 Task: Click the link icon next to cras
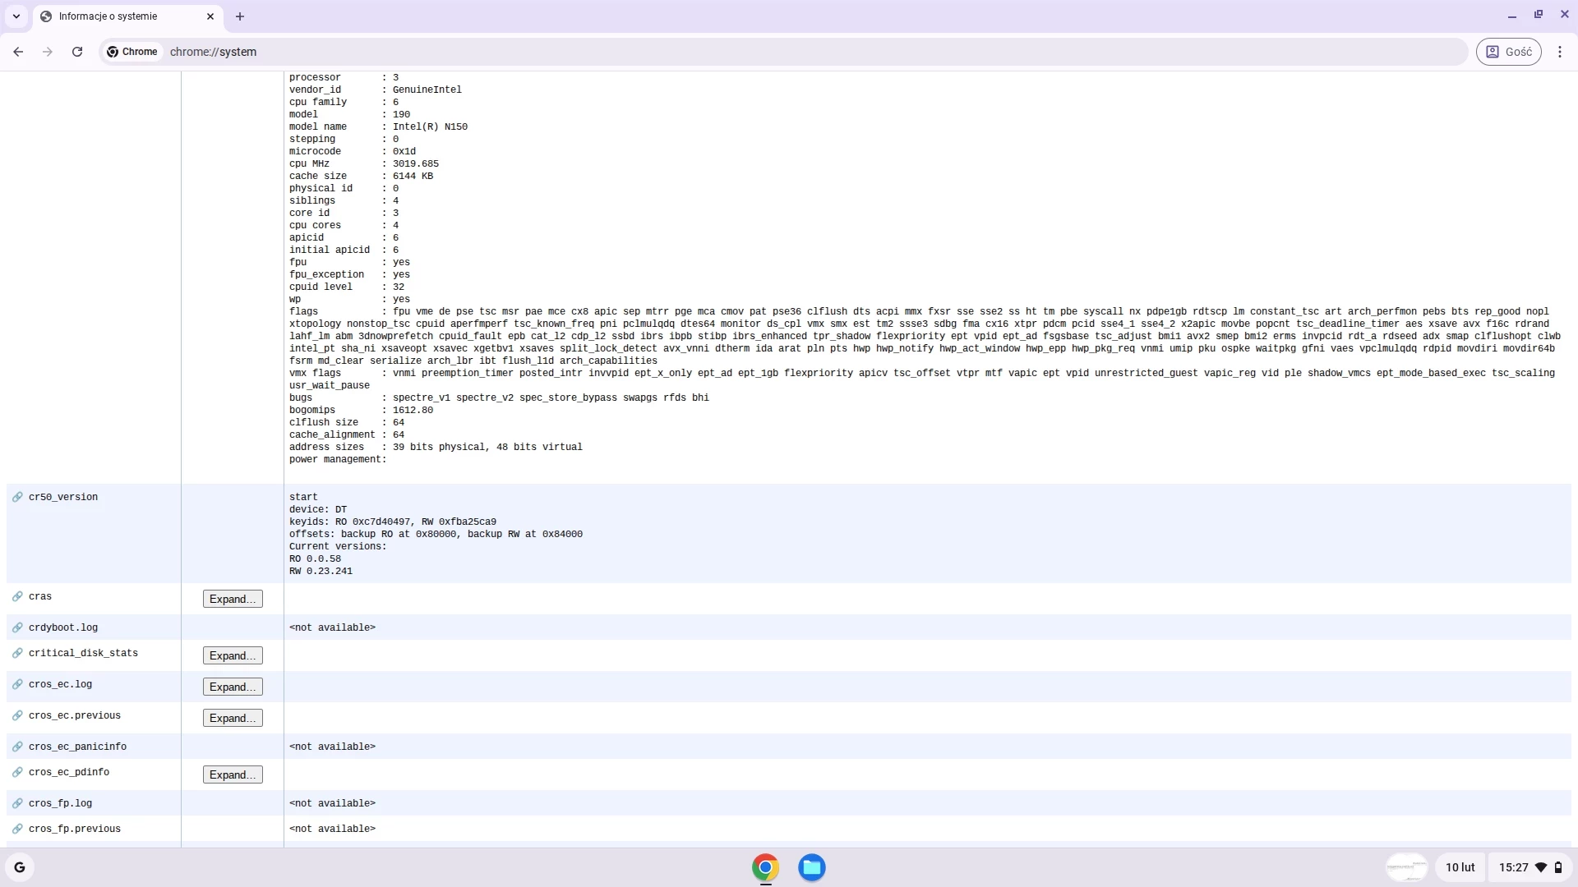pyautogui.click(x=17, y=596)
